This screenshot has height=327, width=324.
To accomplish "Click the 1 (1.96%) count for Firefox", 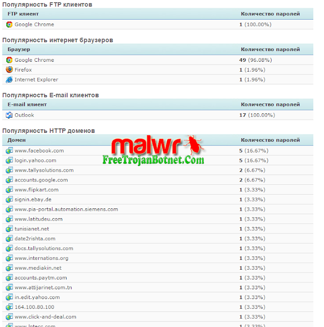I will pos(252,70).
